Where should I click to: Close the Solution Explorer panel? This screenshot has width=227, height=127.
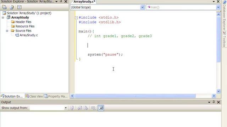[x=66, y=1]
